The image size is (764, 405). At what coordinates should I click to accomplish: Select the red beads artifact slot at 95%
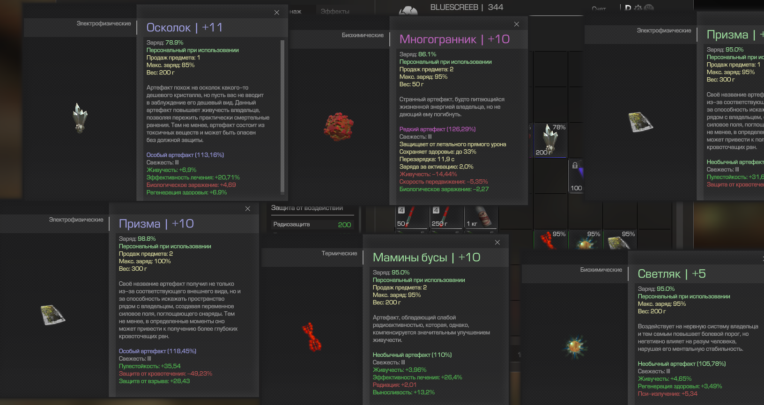click(550, 239)
